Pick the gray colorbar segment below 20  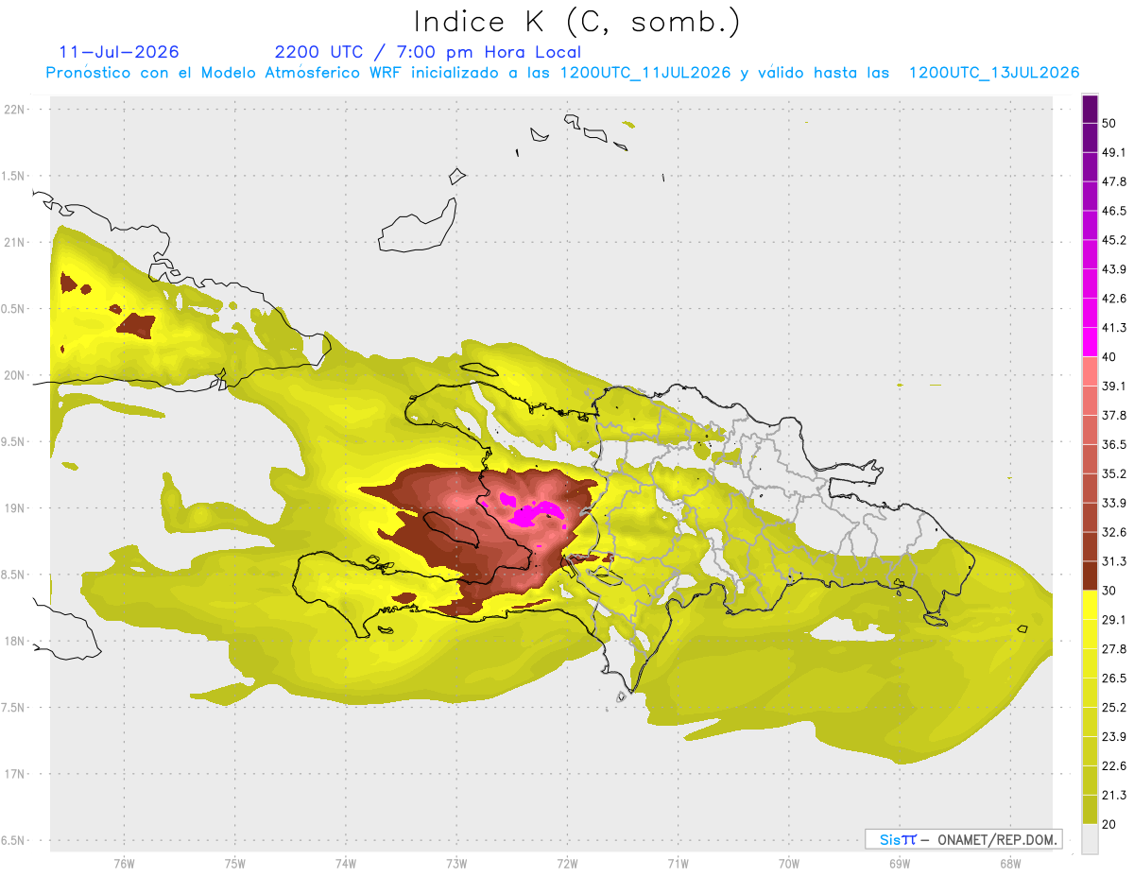point(1090,839)
